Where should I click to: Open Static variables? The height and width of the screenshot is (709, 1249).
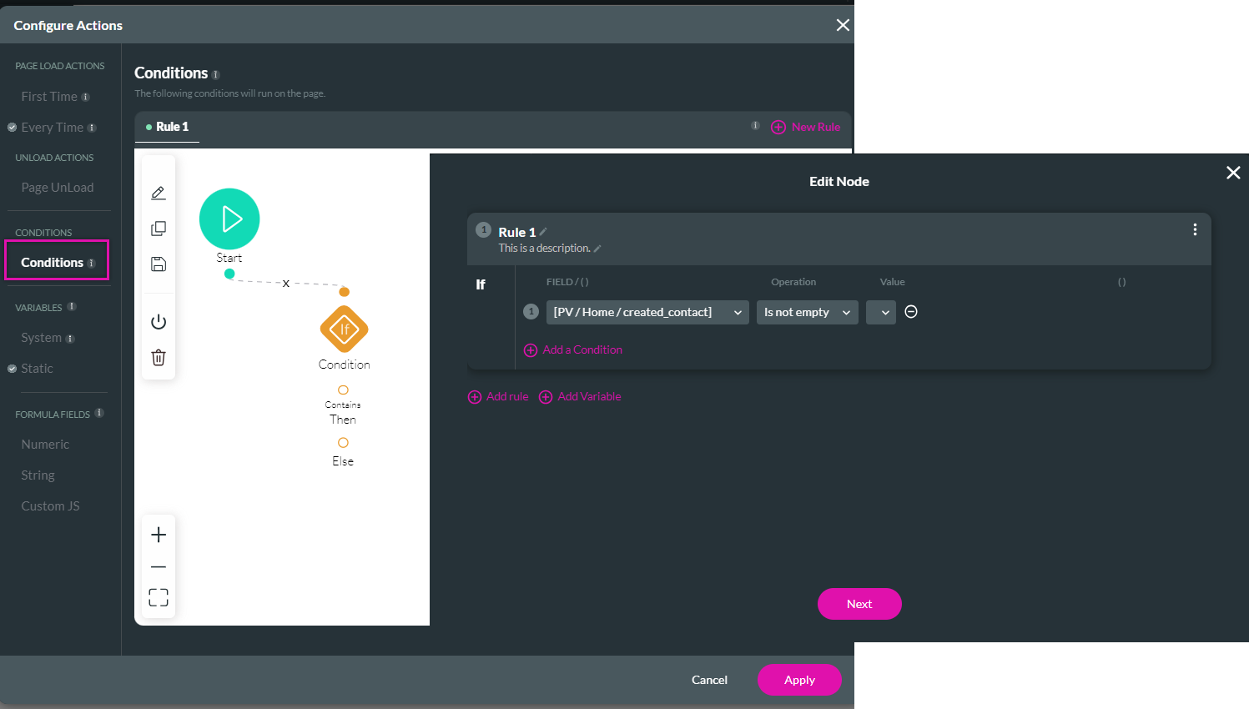pyautogui.click(x=37, y=369)
